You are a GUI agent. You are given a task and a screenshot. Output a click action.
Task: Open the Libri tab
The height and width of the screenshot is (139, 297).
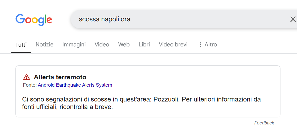pyautogui.click(x=144, y=45)
